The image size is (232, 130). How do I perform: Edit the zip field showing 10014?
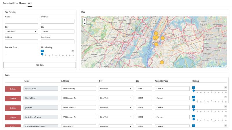click(x=144, y=117)
